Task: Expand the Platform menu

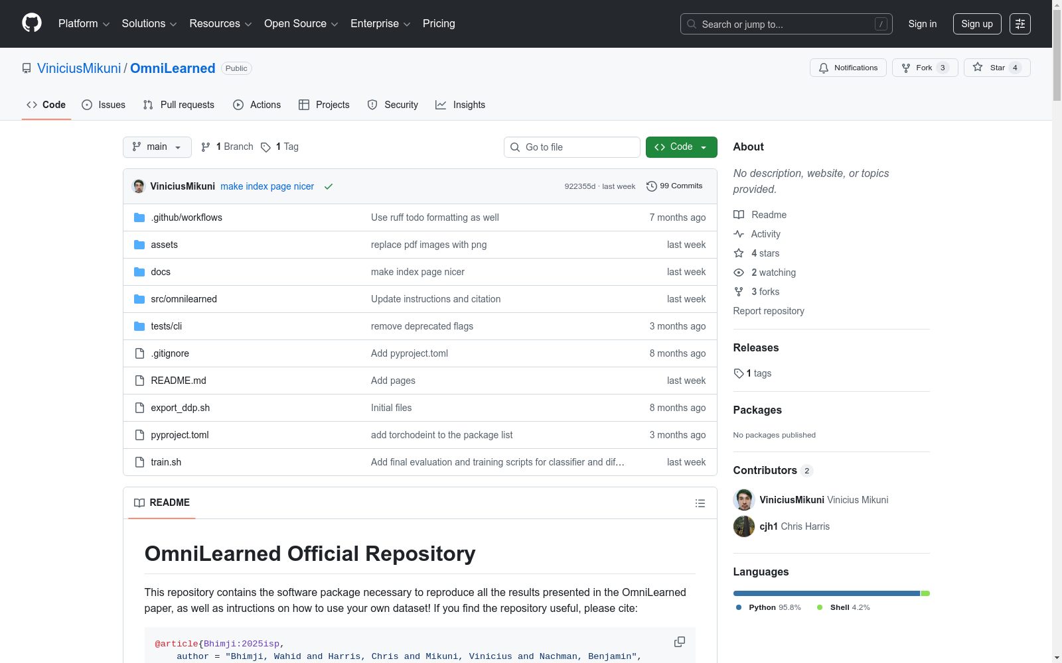Action: 84,24
